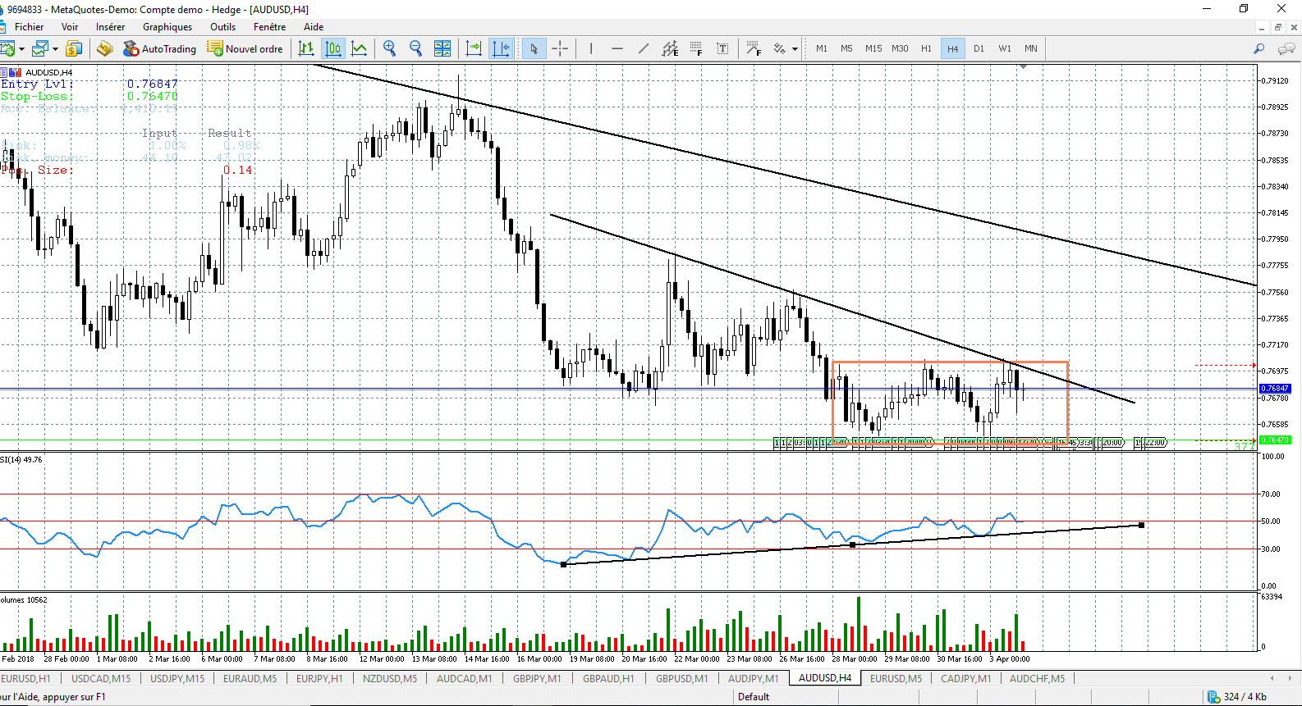Switch to the MN timeframe

1031,49
